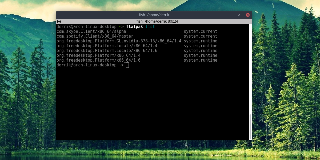The image size is (320, 160).
Task: Click 'org.freedesktop.Platform.GL.nvidia-378-13/x86_64/1.4' entry
Action: click(x=119, y=41)
